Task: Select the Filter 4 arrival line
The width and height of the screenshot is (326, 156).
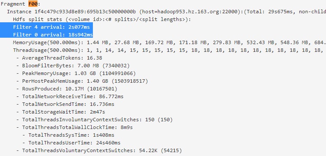Action: click(x=52, y=27)
